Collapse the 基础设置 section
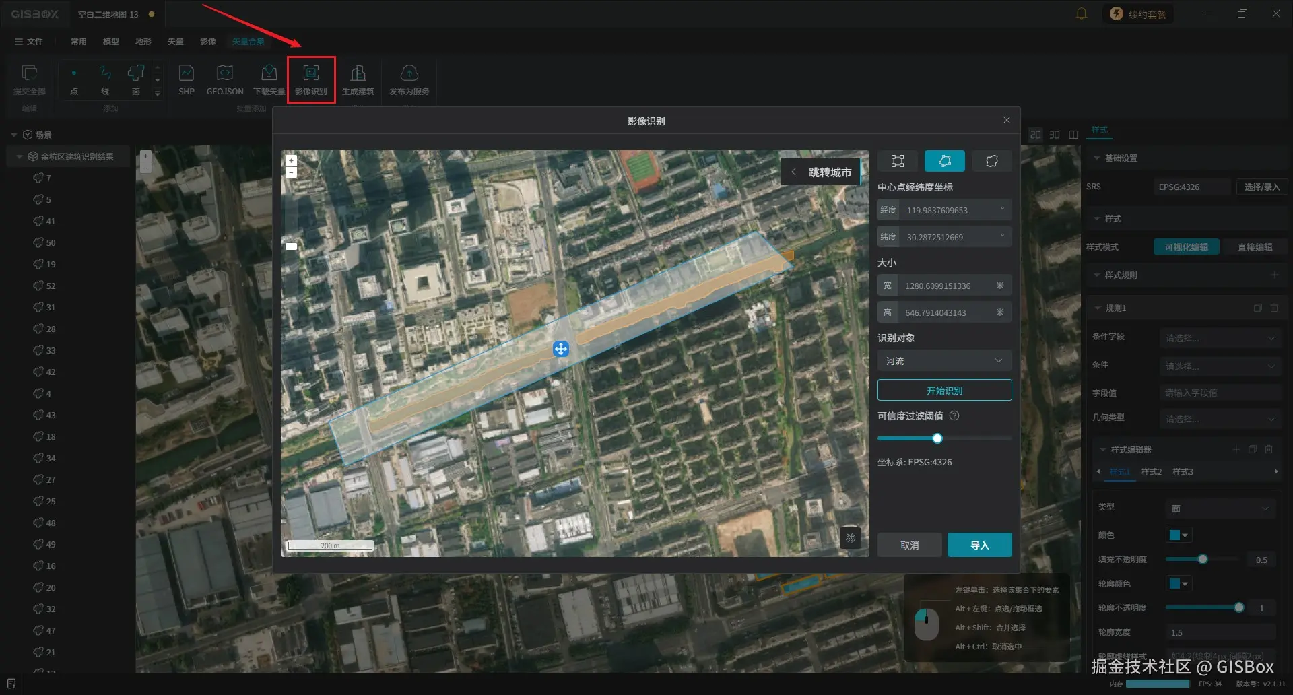 (1096, 158)
